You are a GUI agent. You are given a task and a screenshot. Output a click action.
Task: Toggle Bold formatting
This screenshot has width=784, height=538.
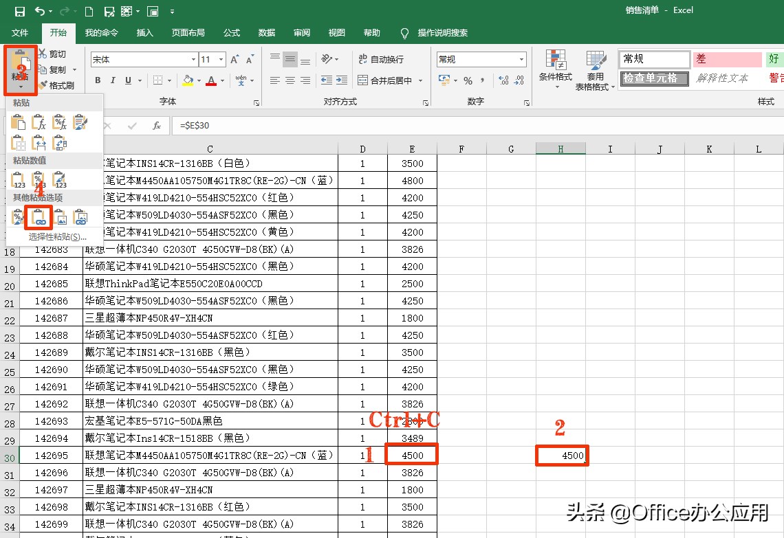click(x=98, y=80)
